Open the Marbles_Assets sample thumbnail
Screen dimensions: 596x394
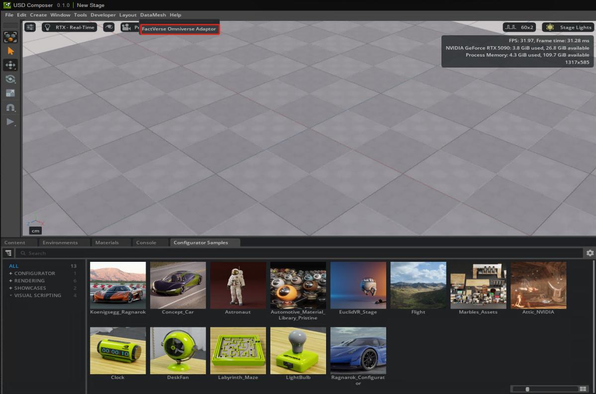pos(478,285)
